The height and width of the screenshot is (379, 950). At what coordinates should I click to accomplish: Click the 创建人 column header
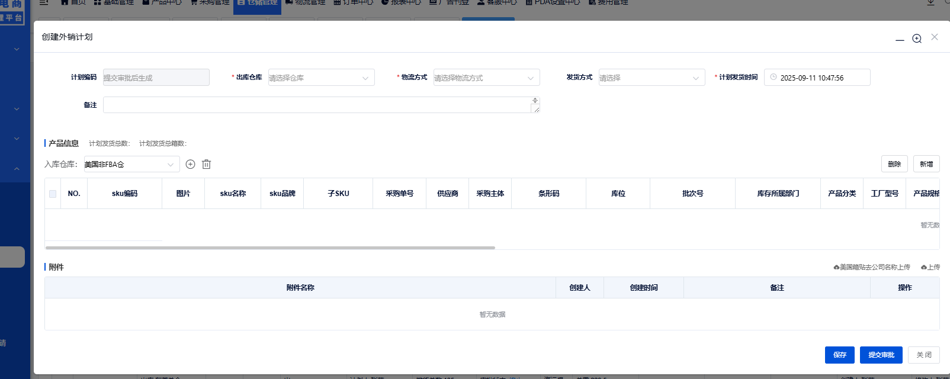click(x=580, y=288)
